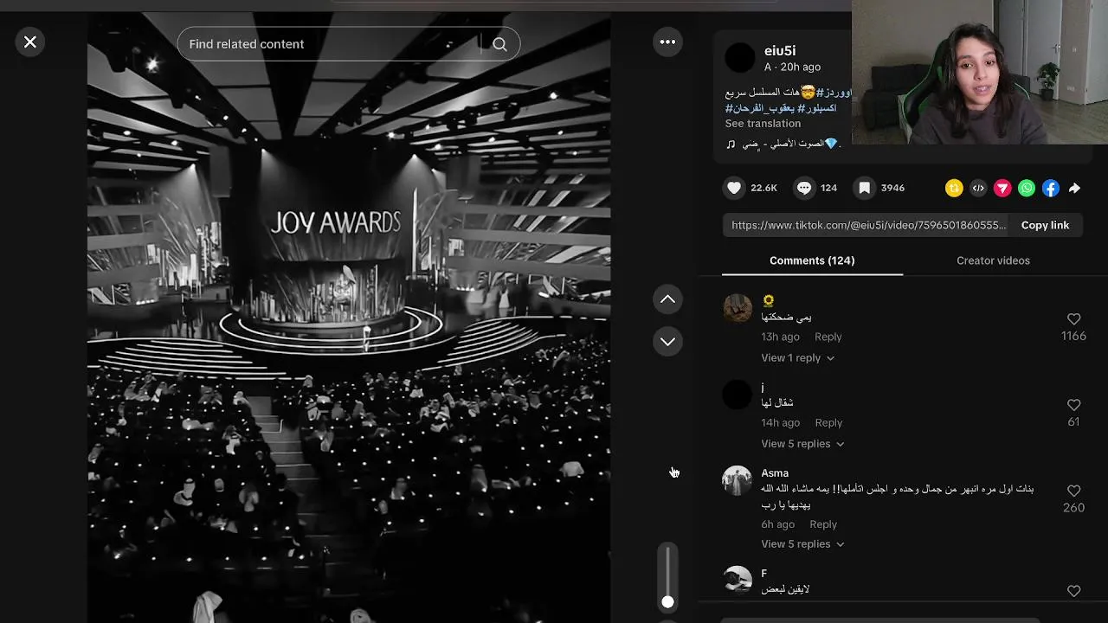
Task: Reply to the 13h ago comment
Action: pyautogui.click(x=828, y=337)
